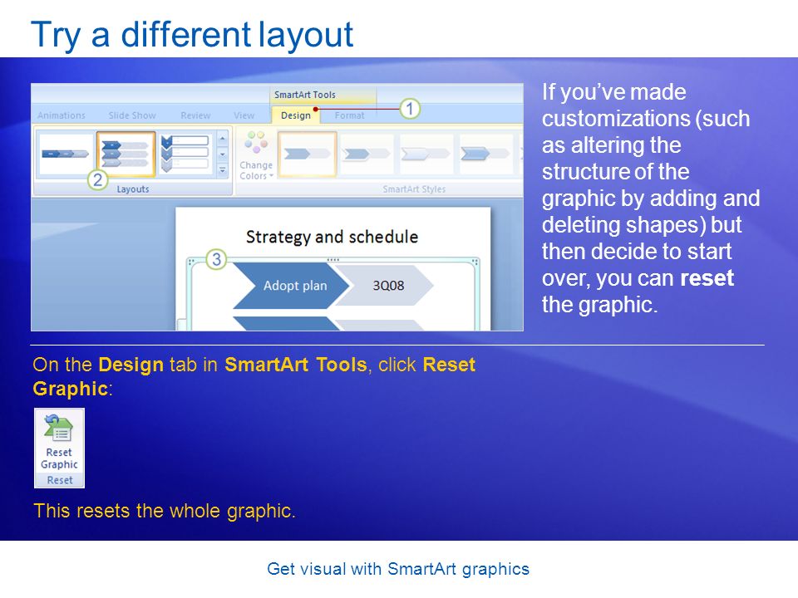
Task: Click the Try a different layout heading
Action: [x=192, y=35]
